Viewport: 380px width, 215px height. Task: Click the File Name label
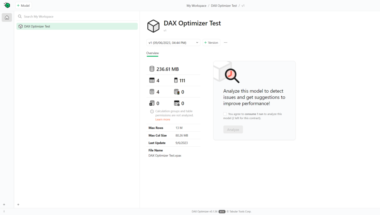[155, 150]
